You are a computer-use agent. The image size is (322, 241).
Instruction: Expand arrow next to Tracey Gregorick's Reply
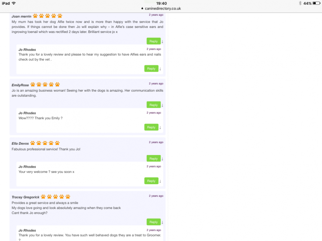[162, 222]
